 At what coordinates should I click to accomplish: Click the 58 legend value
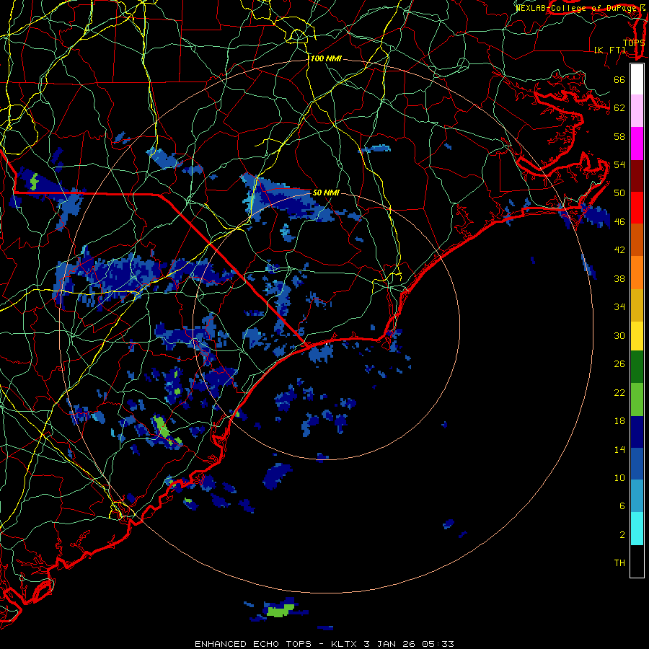[x=619, y=136]
